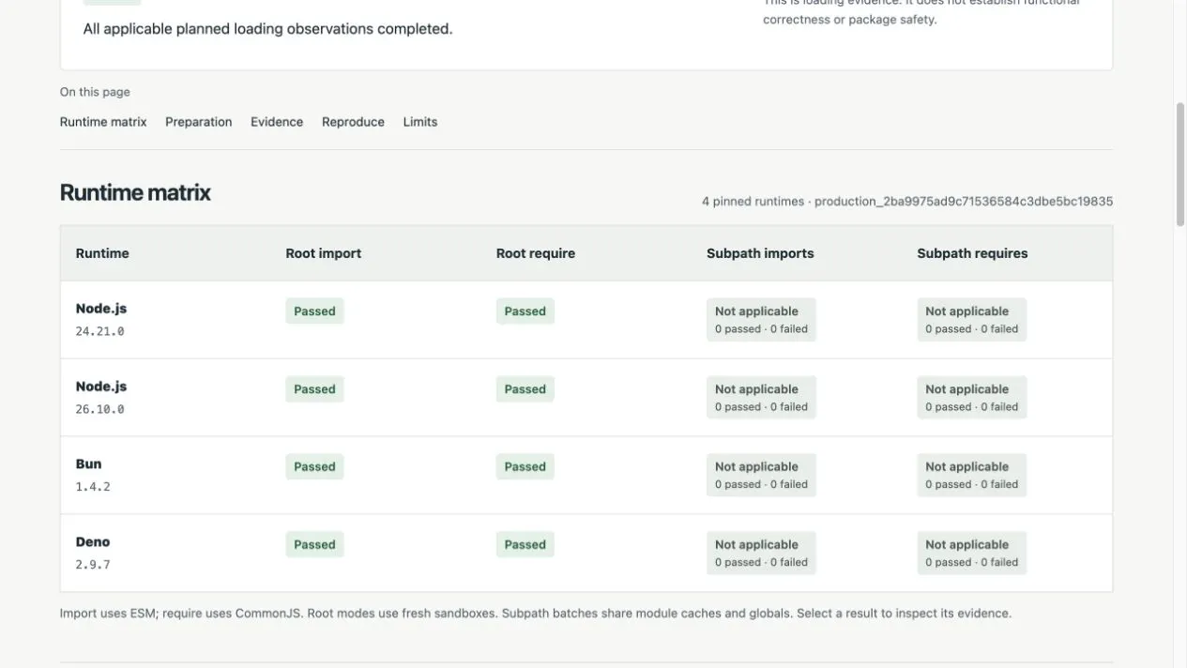The height and width of the screenshot is (668, 1187).
Task: Select the Bun version text 1.4.2
Action: pos(93,487)
